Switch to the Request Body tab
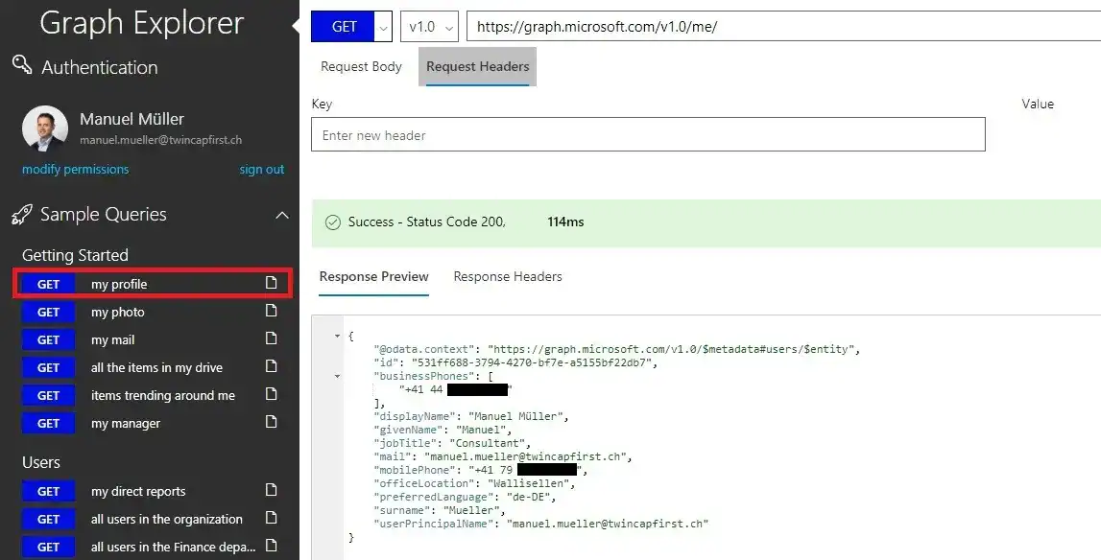This screenshot has height=560, width=1101. tap(361, 67)
